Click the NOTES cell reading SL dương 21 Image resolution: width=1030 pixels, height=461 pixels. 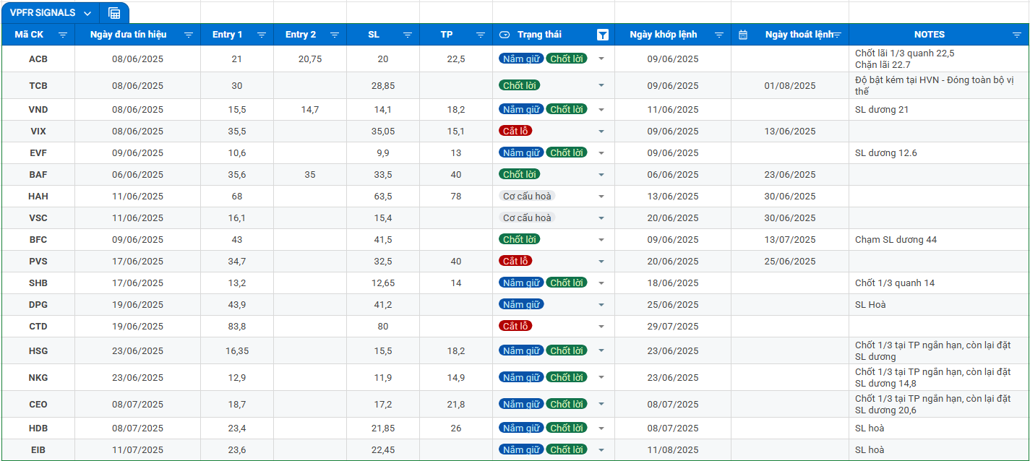pyautogui.click(x=882, y=110)
